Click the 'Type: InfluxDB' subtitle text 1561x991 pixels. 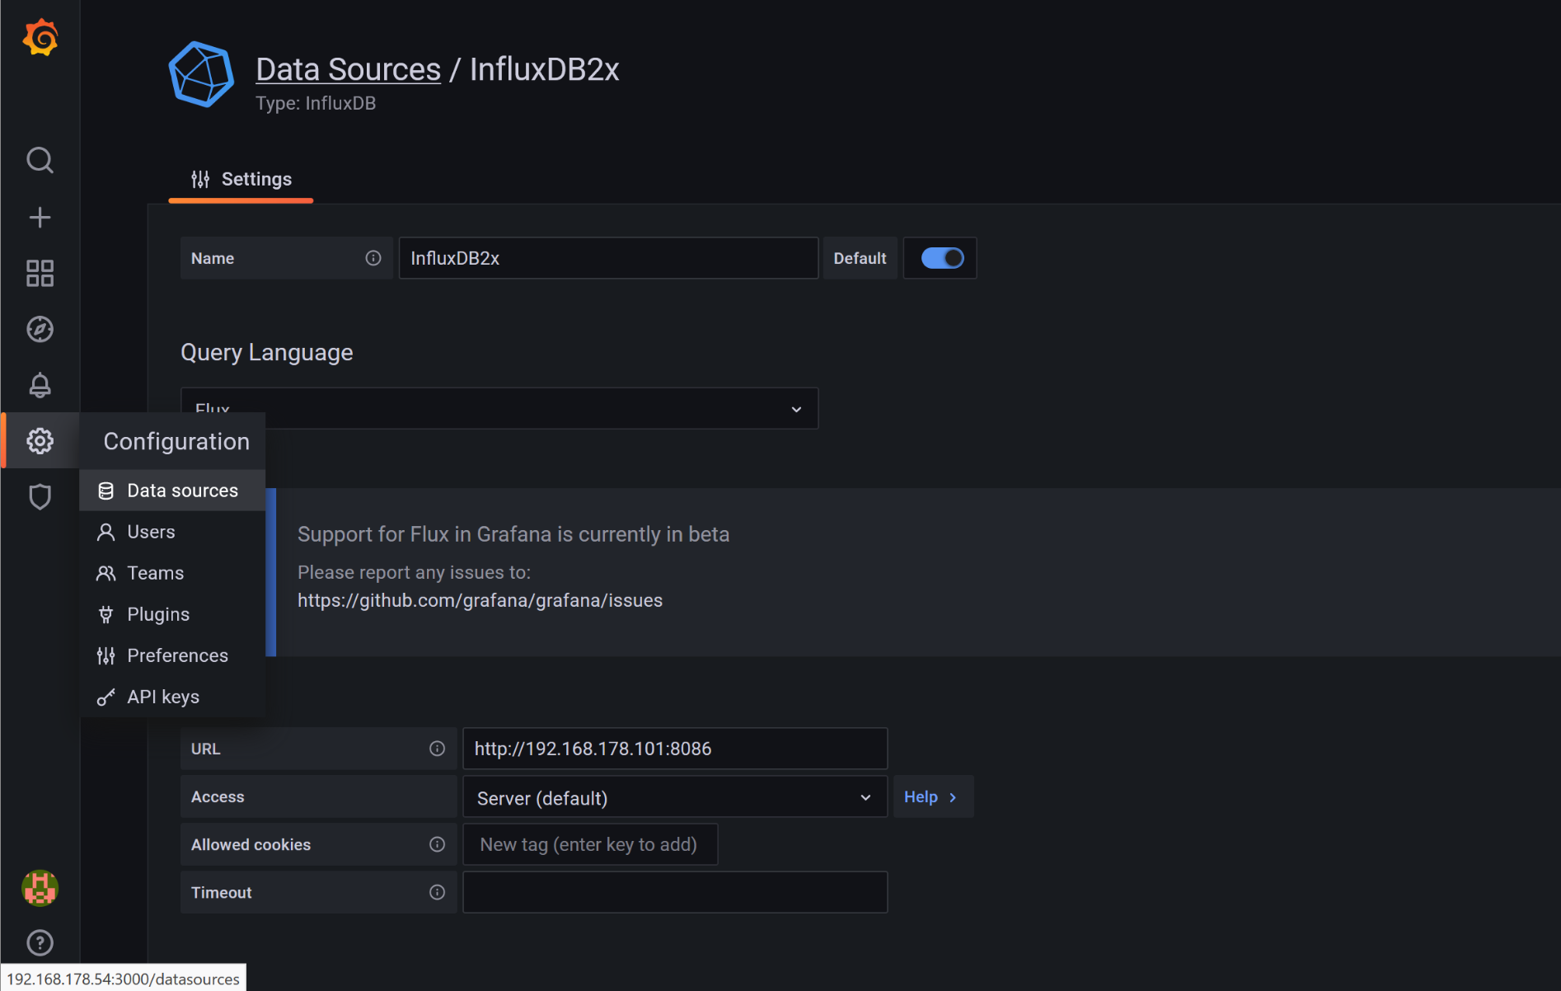316,103
